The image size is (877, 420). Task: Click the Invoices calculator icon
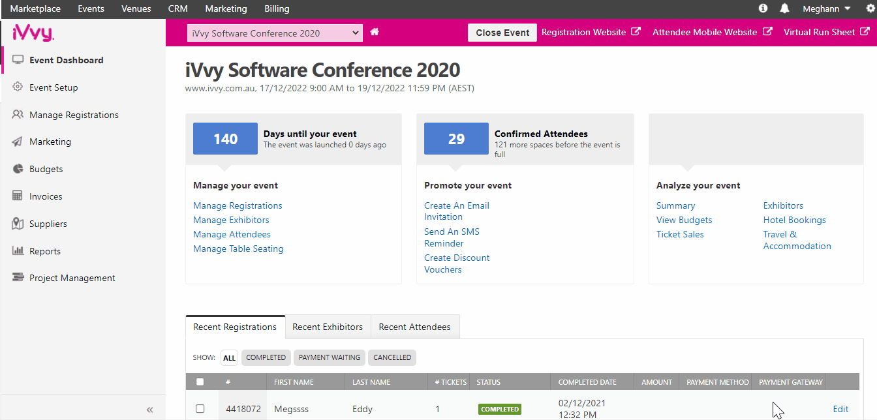click(18, 196)
